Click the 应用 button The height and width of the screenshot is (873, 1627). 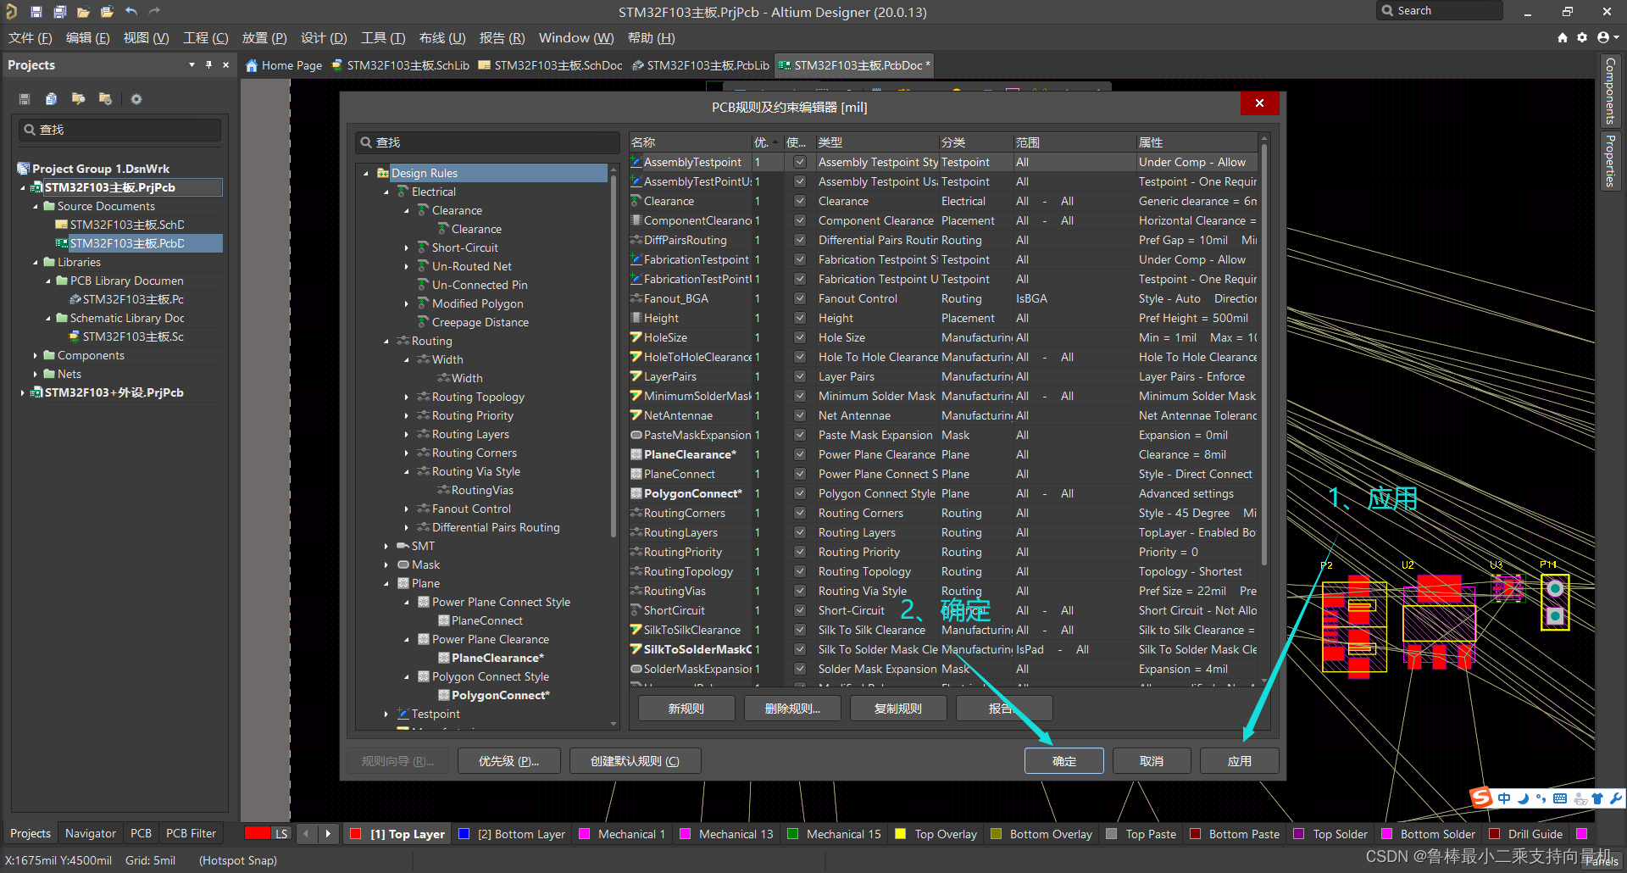coord(1240,761)
